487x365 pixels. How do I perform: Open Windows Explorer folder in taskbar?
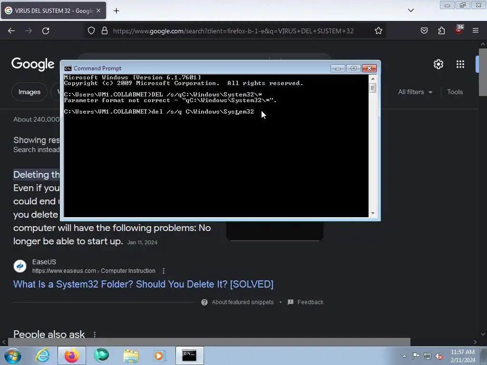(x=131, y=355)
